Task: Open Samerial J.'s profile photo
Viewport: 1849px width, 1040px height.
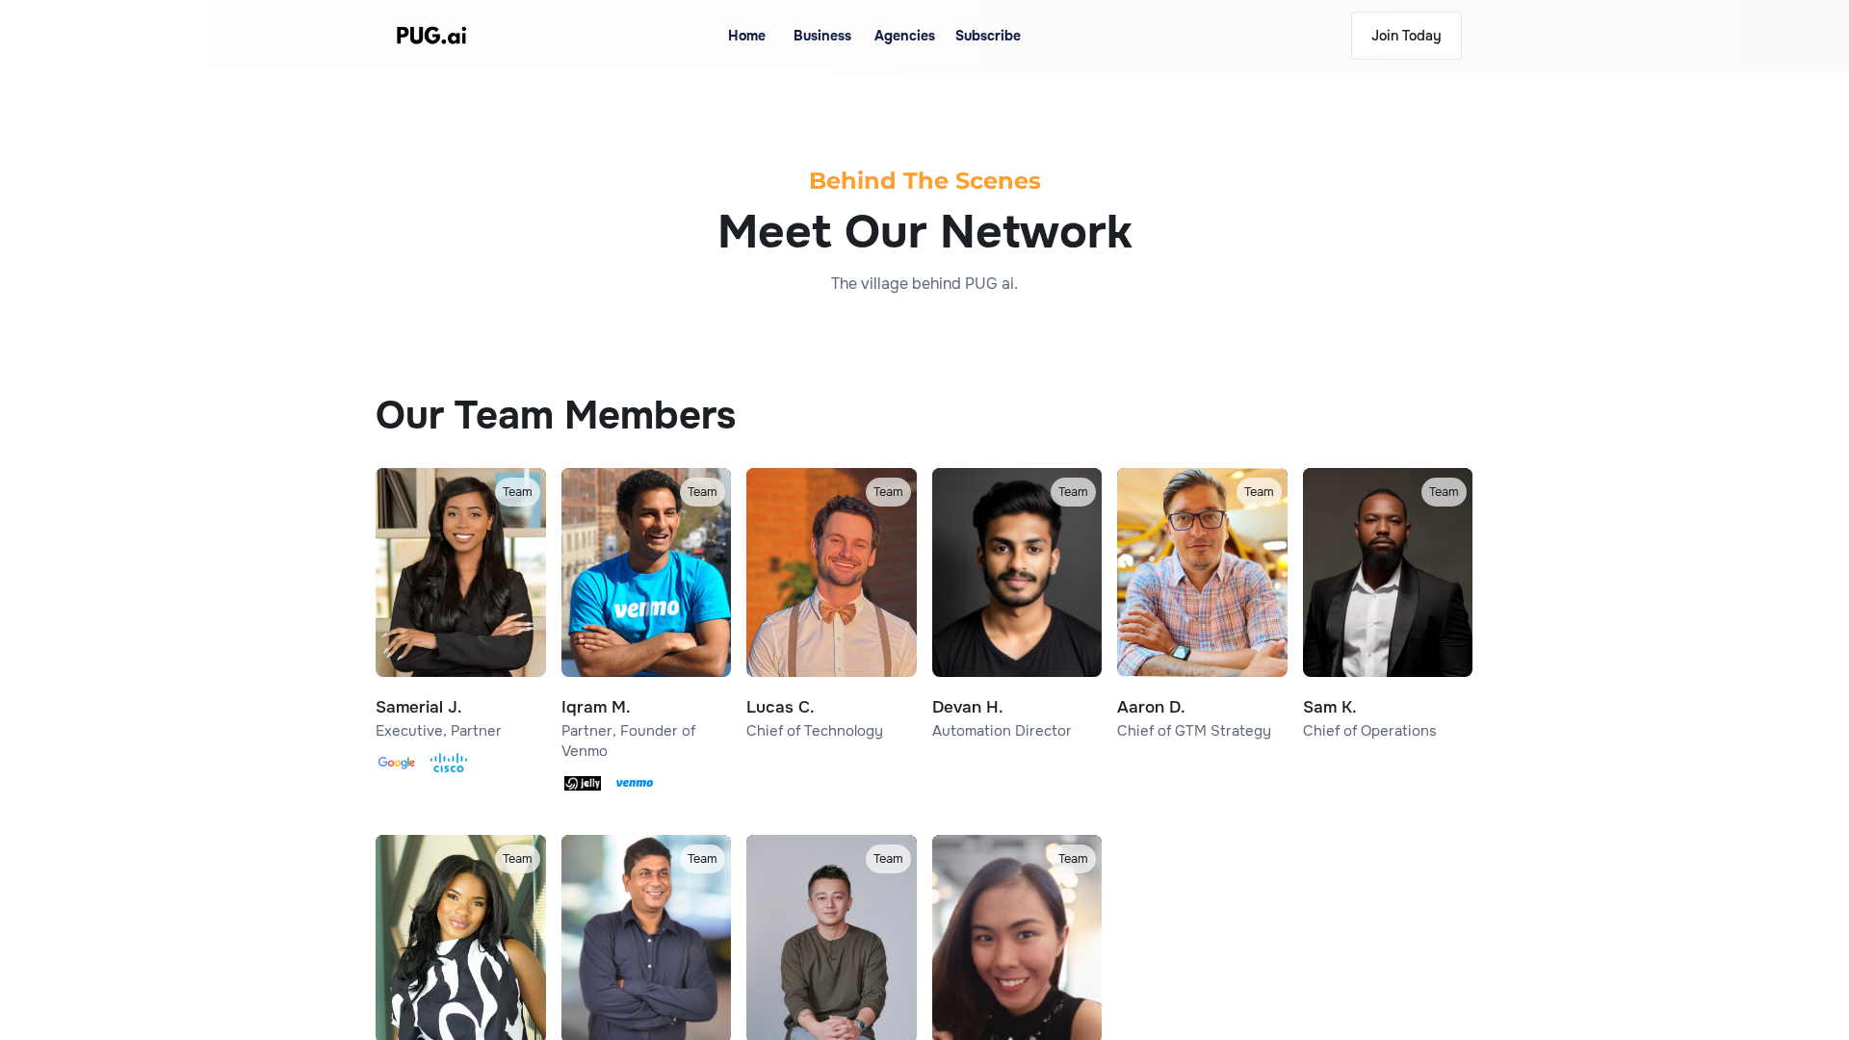Action: [460, 587]
